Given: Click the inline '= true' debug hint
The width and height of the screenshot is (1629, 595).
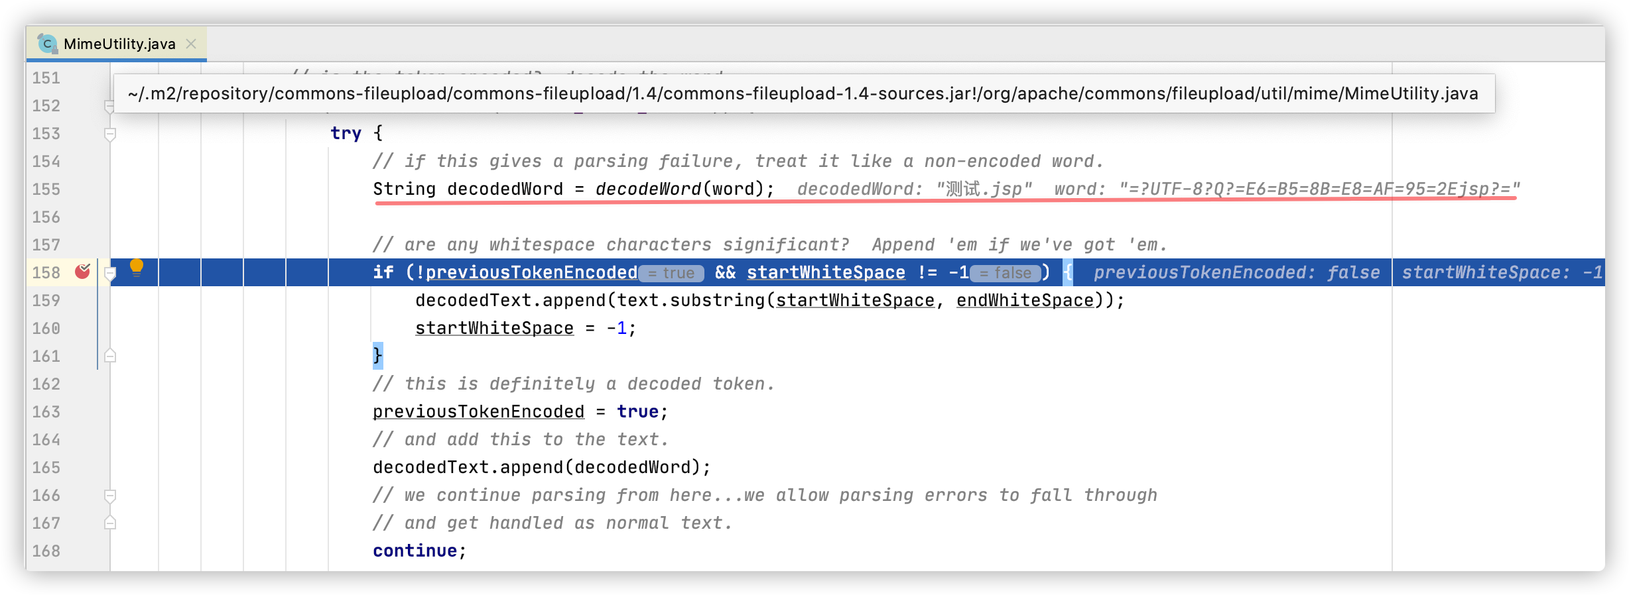Looking at the screenshot, I should [671, 273].
